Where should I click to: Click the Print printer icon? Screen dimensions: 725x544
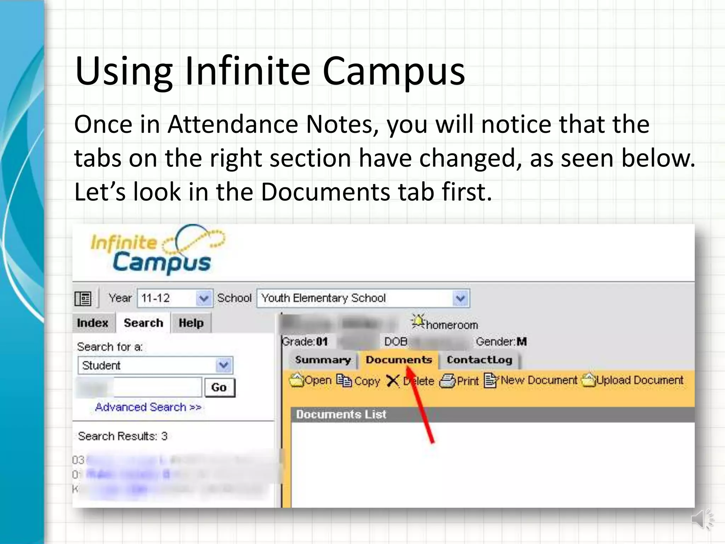click(x=447, y=381)
